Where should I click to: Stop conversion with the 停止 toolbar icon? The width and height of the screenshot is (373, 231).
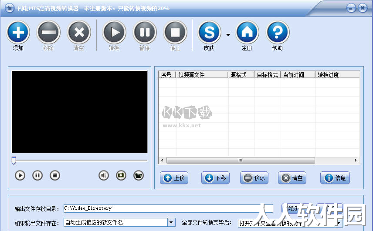click(x=175, y=32)
